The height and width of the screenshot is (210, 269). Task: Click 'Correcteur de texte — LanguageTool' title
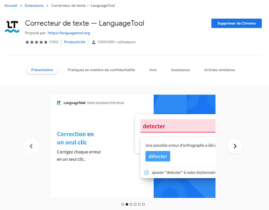[x=84, y=23]
